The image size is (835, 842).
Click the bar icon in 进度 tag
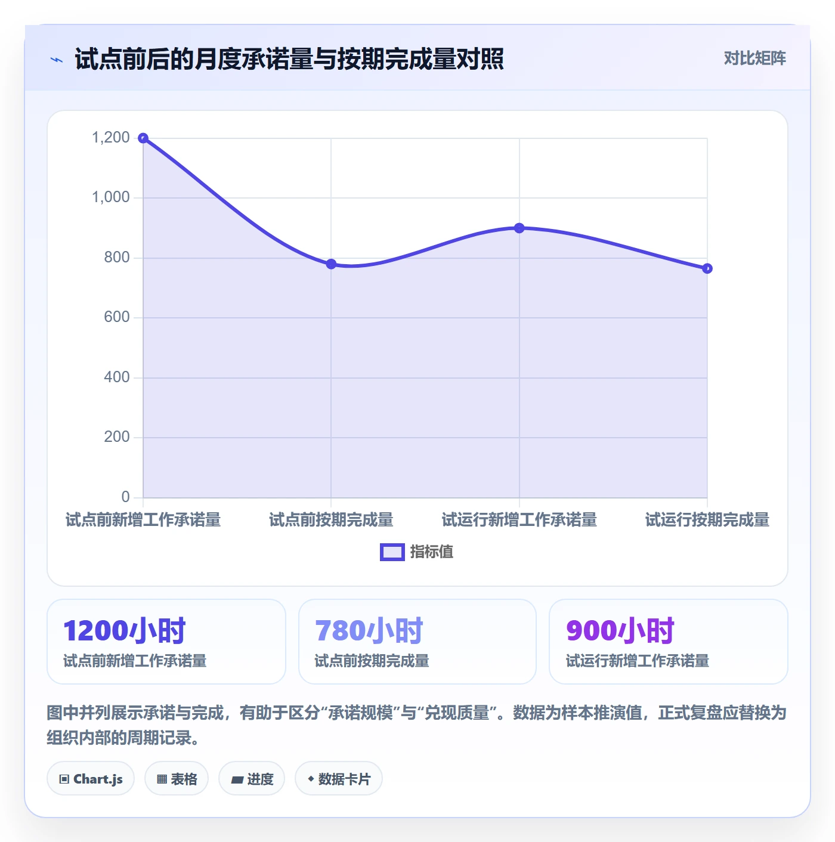click(x=237, y=780)
